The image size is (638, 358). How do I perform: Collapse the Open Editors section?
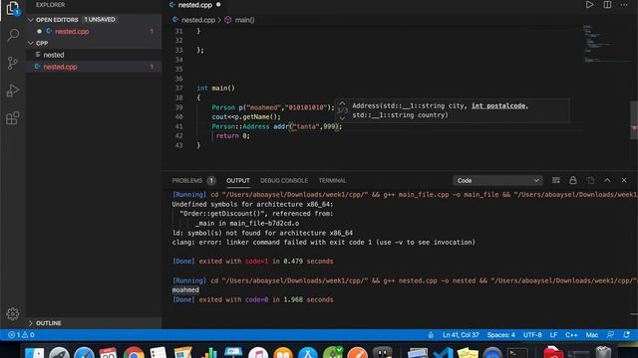point(31,20)
